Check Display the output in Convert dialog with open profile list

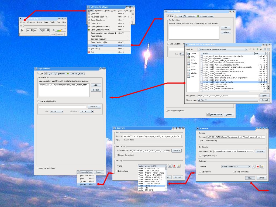pyautogui.click(x=117, y=155)
